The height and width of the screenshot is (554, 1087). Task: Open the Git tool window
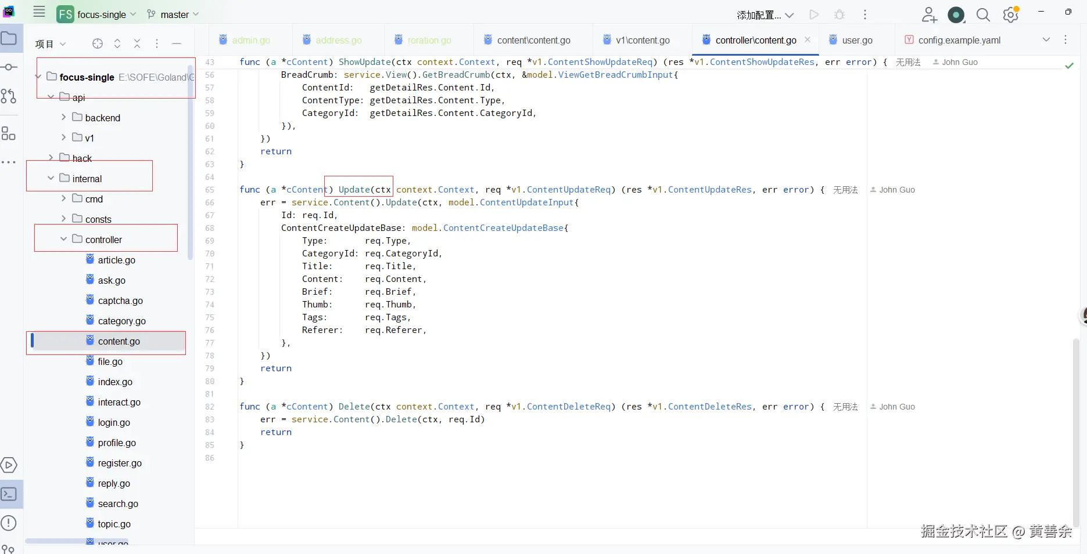tap(8, 549)
